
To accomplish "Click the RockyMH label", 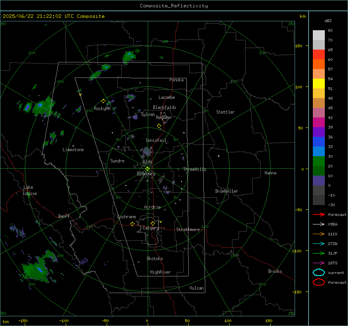I will (x=102, y=109).
